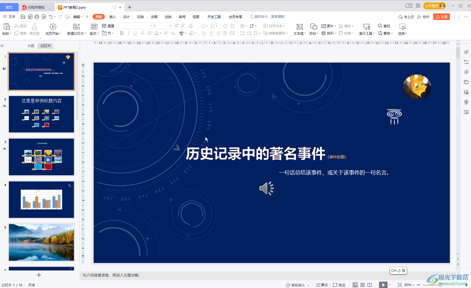Screen dimensions: 471x288
Task: Click the Shapes icon
Action: [314, 27]
